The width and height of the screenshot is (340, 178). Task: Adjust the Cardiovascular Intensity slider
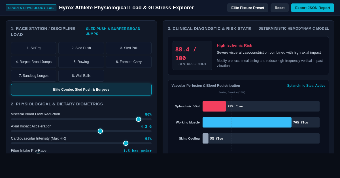point(81,143)
